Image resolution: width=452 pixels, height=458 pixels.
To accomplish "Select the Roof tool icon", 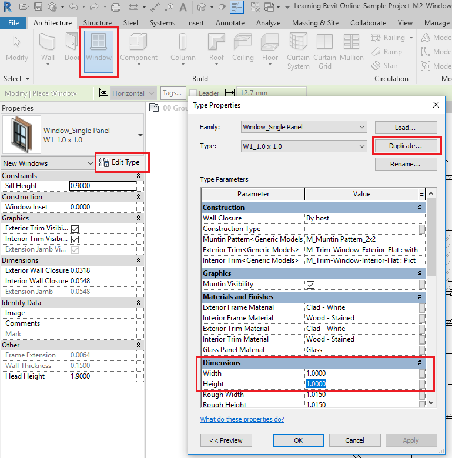I will [216, 42].
